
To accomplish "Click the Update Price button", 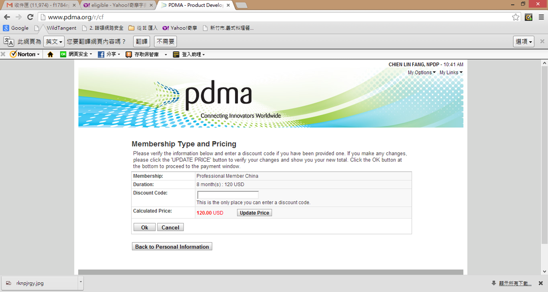I will pyautogui.click(x=254, y=213).
